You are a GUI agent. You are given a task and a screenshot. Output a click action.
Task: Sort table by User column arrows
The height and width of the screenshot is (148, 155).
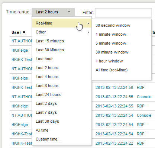(x=24, y=32)
